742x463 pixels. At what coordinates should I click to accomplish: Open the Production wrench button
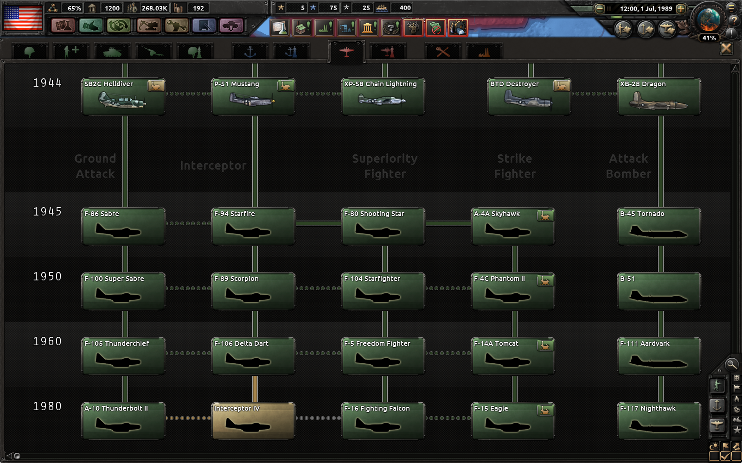point(177,25)
